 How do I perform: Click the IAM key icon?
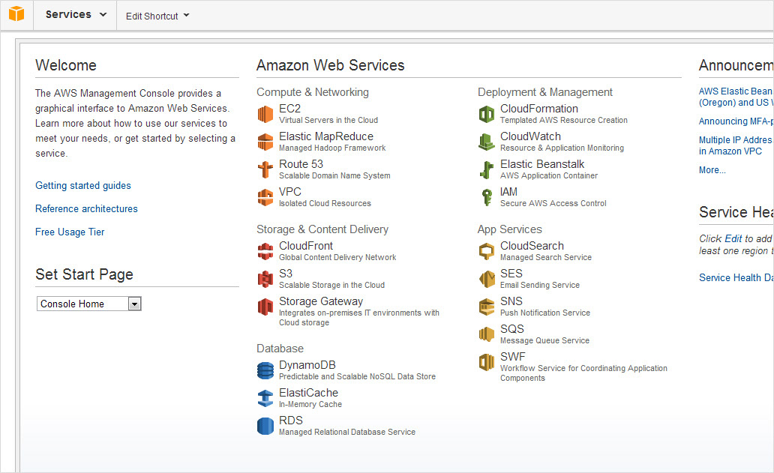click(x=486, y=197)
